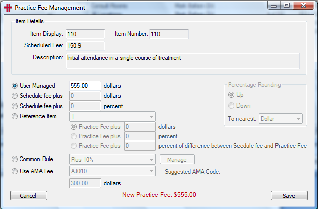Viewport: 318px width, 209px height.
Task: Click the Description text box
Action: point(183,61)
